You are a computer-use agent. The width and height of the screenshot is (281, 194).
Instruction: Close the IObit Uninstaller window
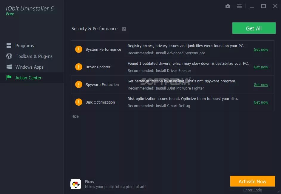(275, 6)
